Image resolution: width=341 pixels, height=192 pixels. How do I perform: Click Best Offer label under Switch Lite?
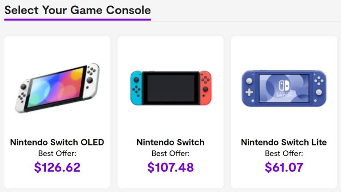(284, 153)
